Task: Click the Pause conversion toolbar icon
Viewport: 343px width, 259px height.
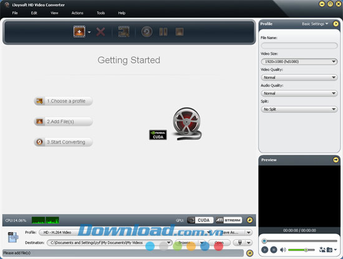Action: [163, 32]
